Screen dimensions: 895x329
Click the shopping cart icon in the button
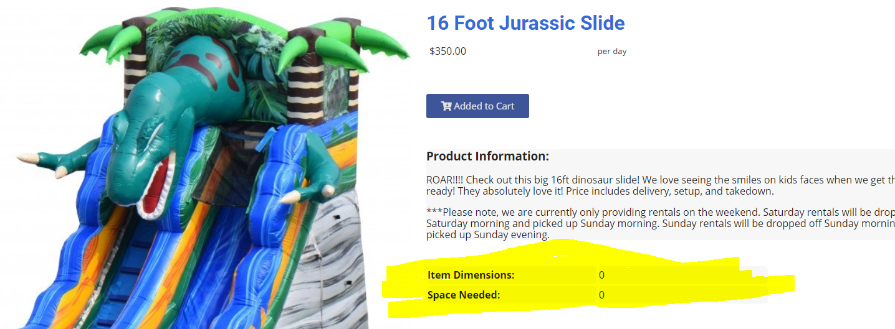(x=446, y=106)
